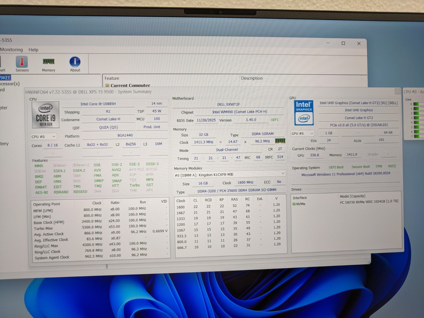Viewport: 424px width, 318px height.
Task: Open the About info icon
Action: point(75,64)
